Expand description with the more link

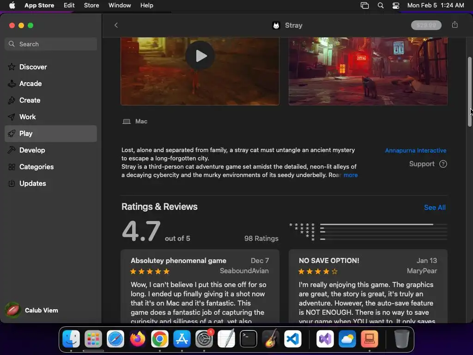(351, 175)
